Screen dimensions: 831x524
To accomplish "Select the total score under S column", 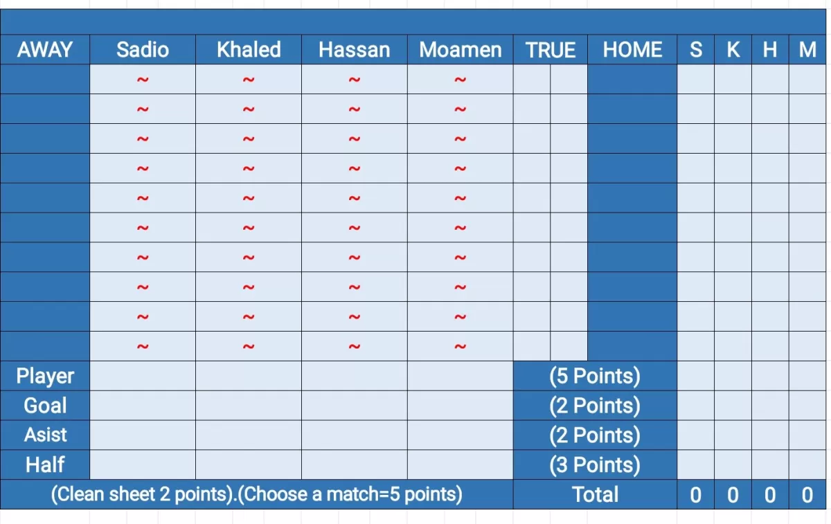I will tap(696, 494).
